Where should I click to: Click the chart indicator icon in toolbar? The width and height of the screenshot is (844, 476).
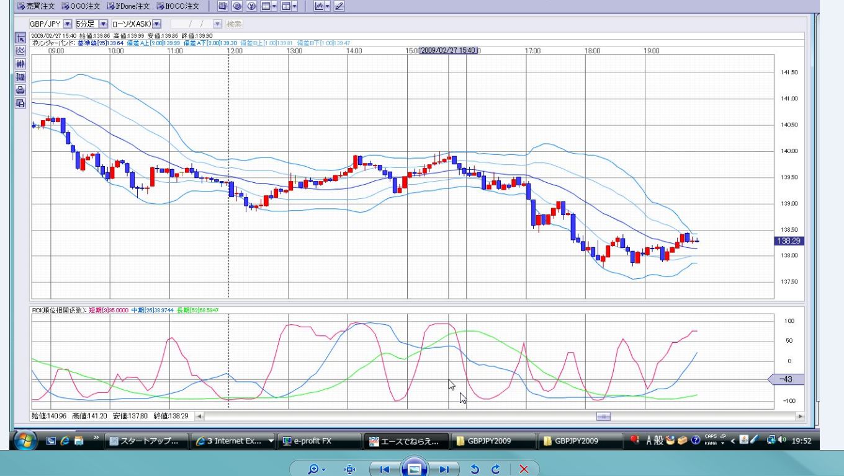pyautogui.click(x=318, y=6)
